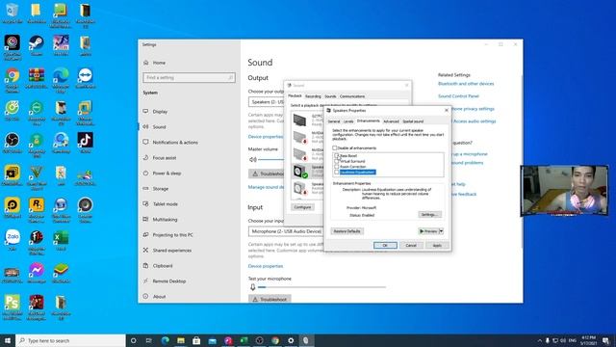616x347 pixels.
Task: Click the Windows Start button
Action: pyautogui.click(x=8, y=340)
